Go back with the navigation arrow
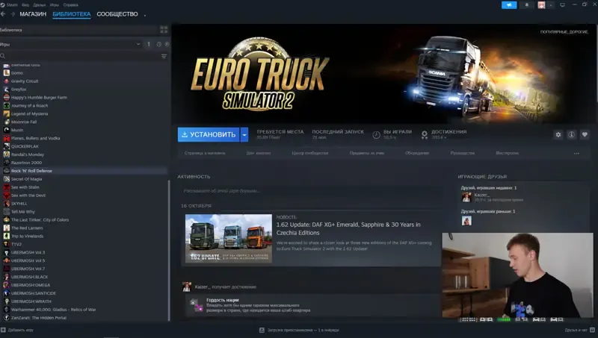 pyautogui.click(x=3, y=14)
